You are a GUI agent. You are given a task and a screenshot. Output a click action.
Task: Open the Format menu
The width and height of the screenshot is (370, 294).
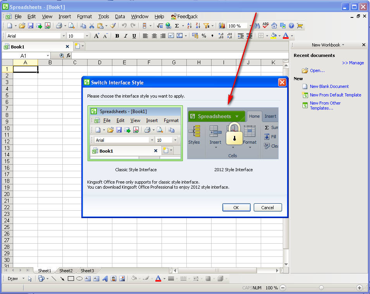coord(84,17)
